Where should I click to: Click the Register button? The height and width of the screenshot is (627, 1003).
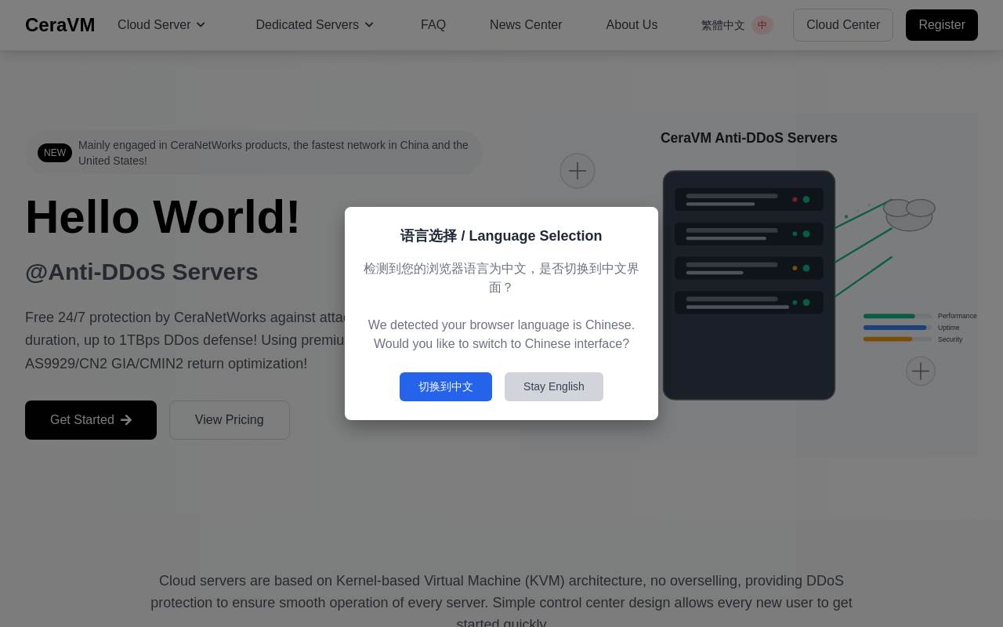[x=942, y=25]
